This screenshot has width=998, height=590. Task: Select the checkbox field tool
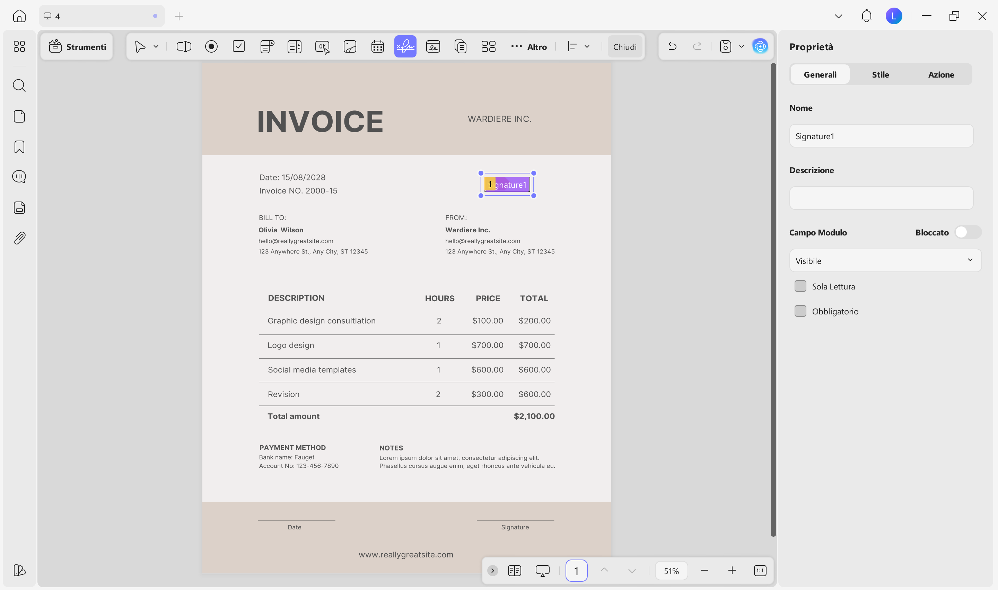[x=239, y=46]
